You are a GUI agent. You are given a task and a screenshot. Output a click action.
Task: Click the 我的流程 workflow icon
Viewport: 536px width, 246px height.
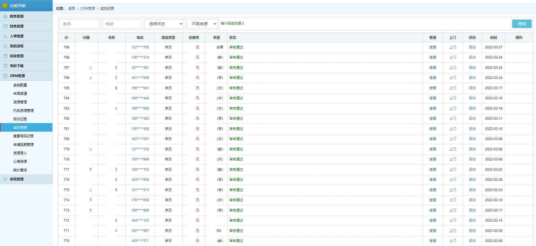click(5, 46)
